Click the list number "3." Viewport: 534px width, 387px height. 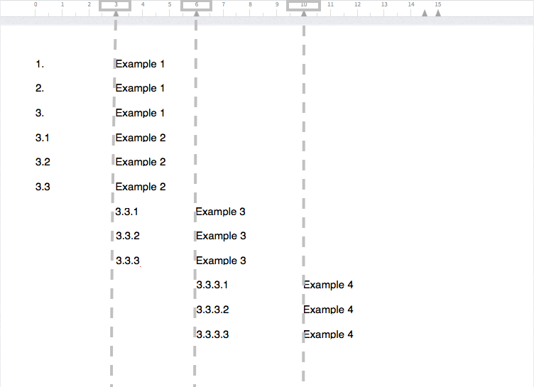tap(40, 113)
